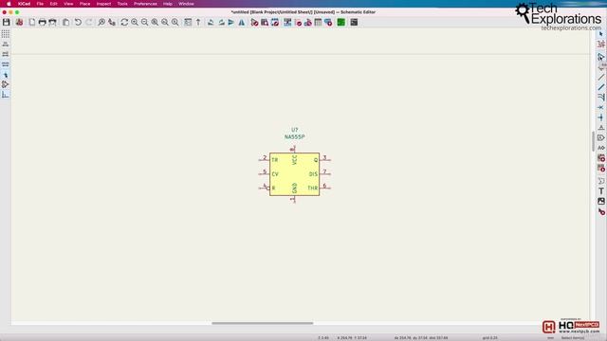Switch units to millimeters

click(6, 64)
